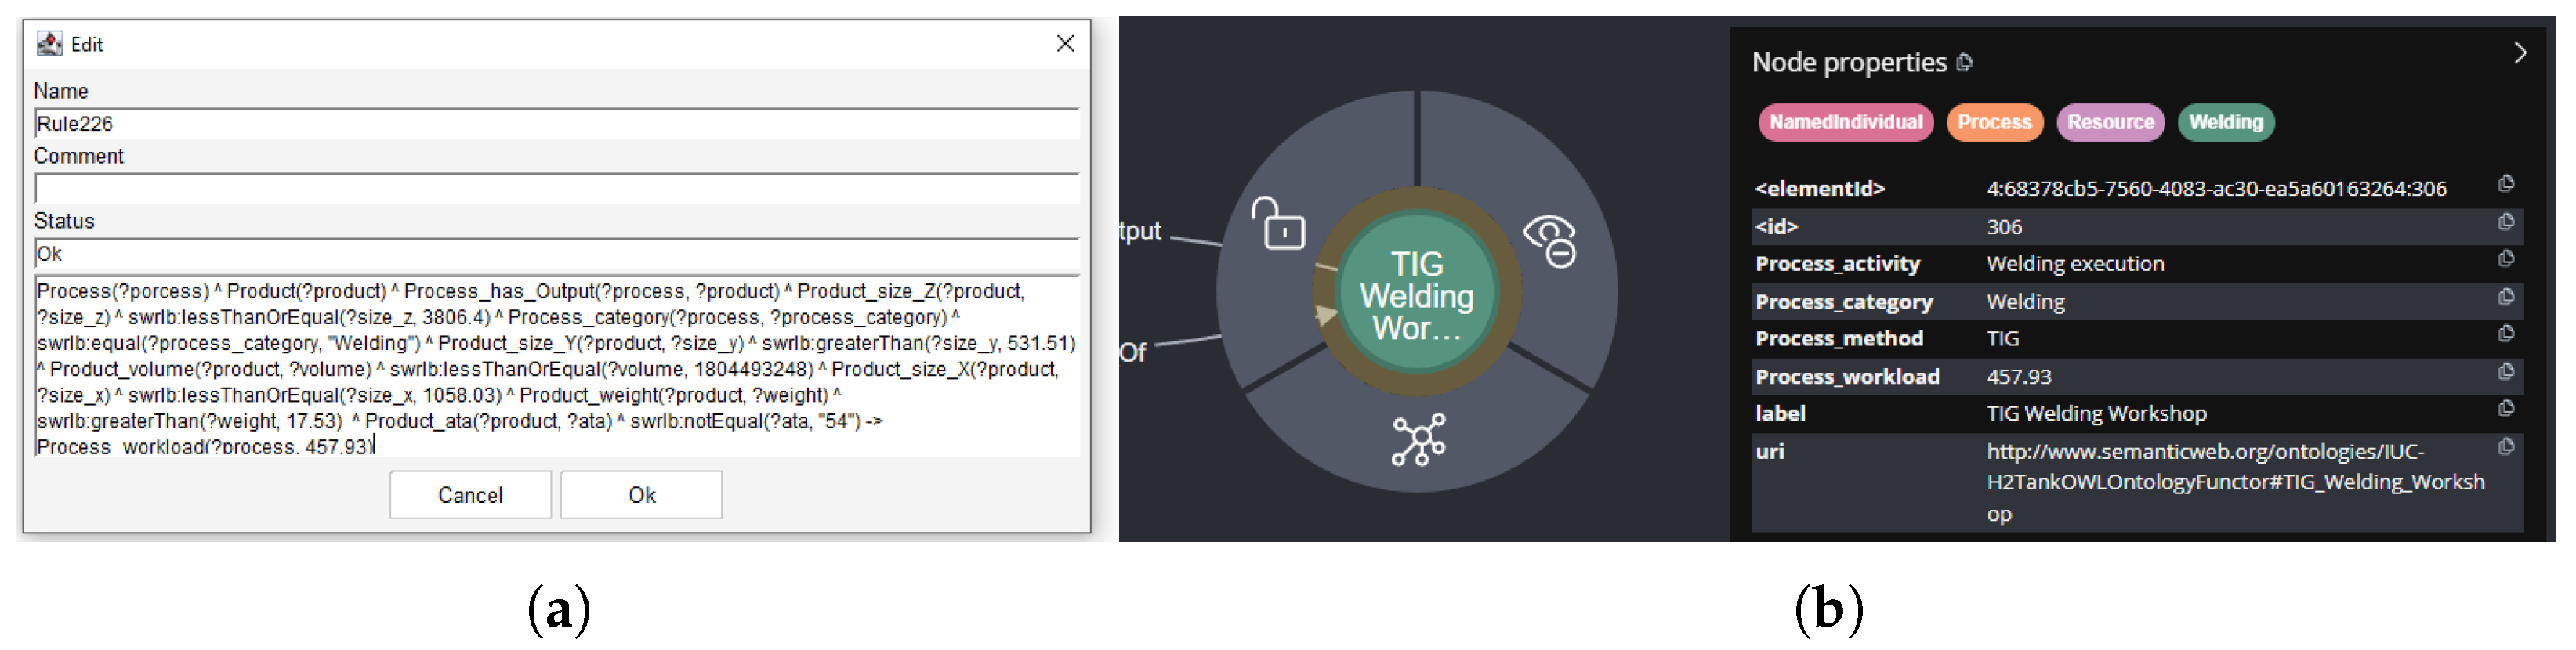Viewport: 2576px width, 650px height.
Task: Copy the Process_category value
Action: 2505,297
